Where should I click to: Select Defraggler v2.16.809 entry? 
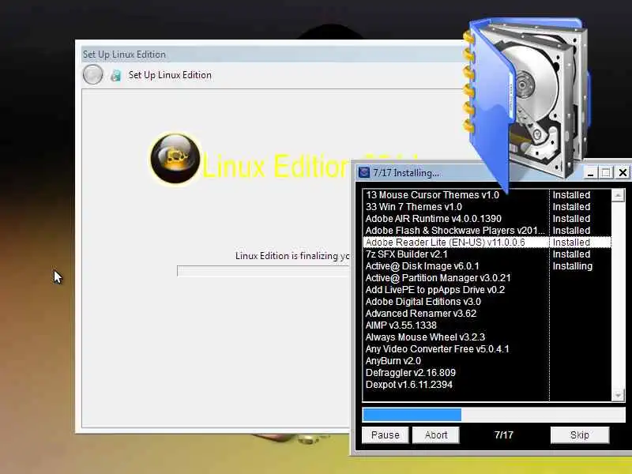point(487,373)
